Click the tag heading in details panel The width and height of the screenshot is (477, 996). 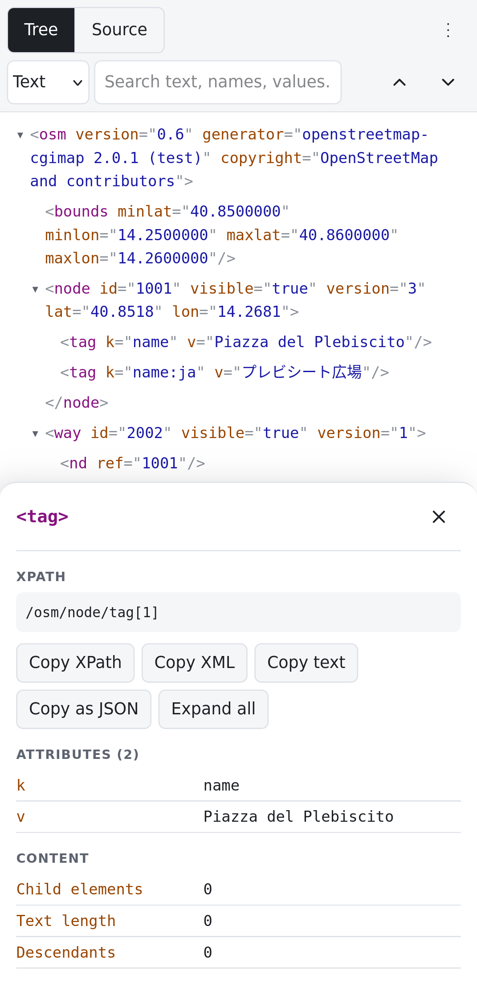(42, 516)
